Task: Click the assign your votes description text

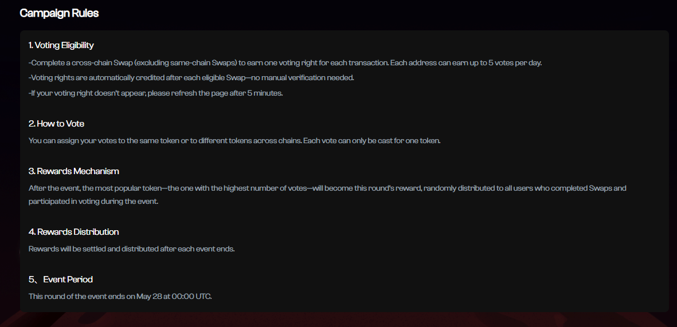Action: (x=234, y=141)
